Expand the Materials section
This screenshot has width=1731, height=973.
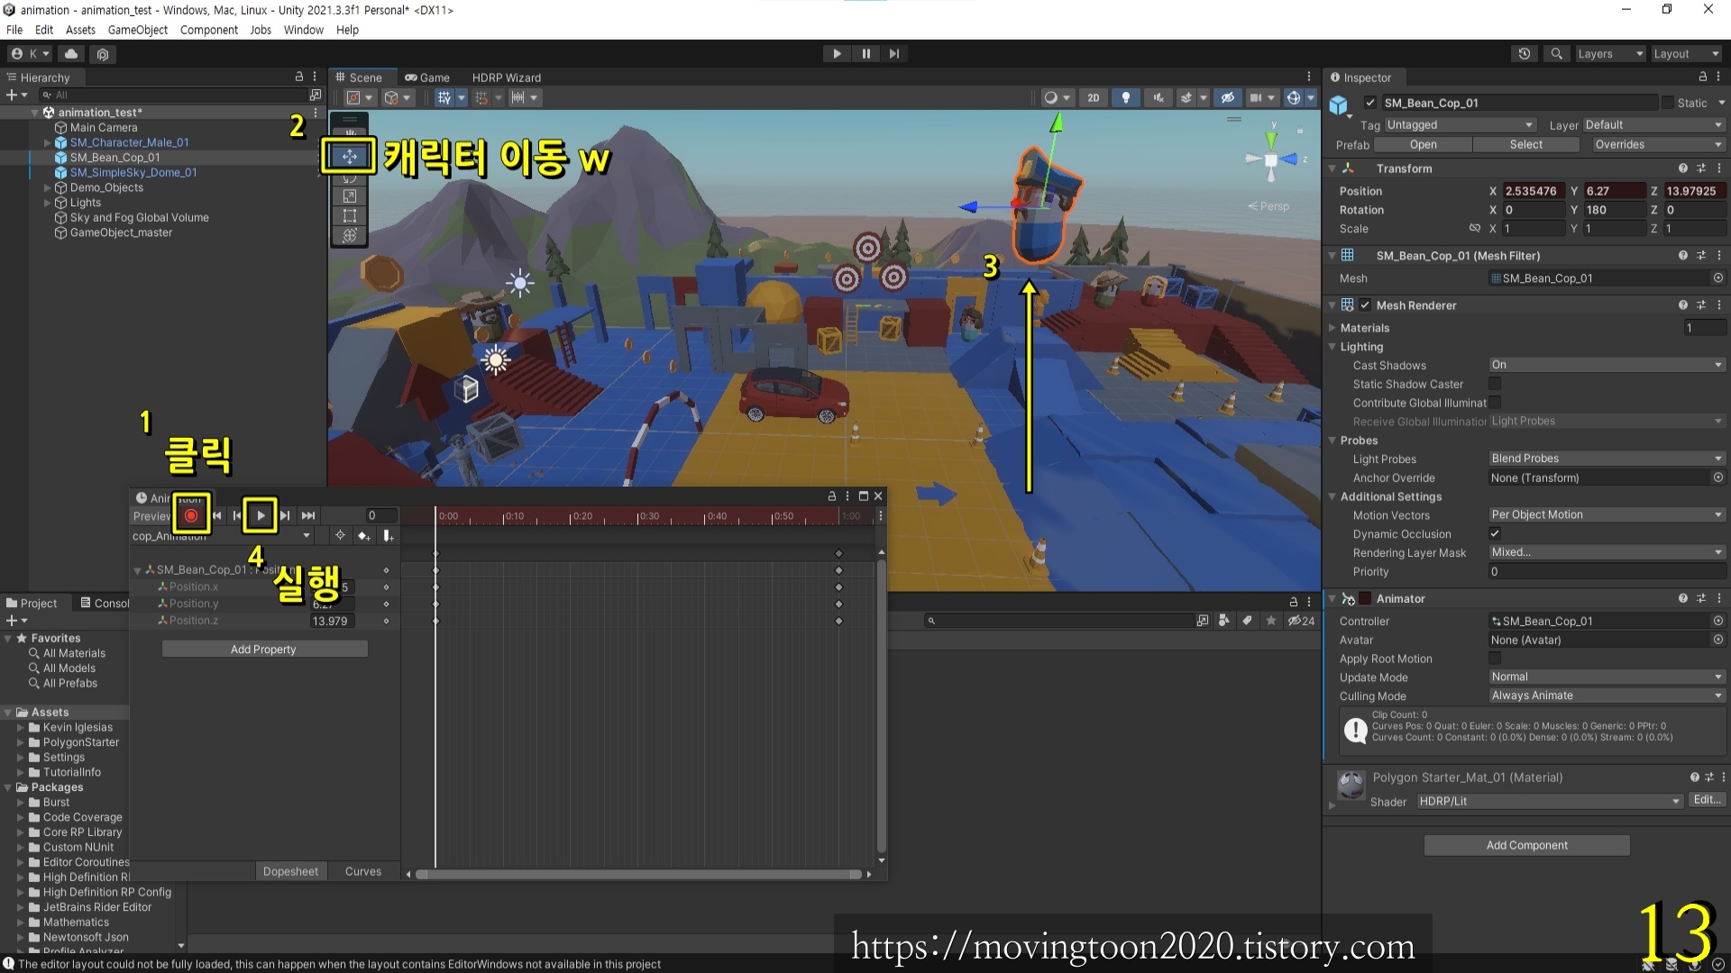coord(1333,328)
